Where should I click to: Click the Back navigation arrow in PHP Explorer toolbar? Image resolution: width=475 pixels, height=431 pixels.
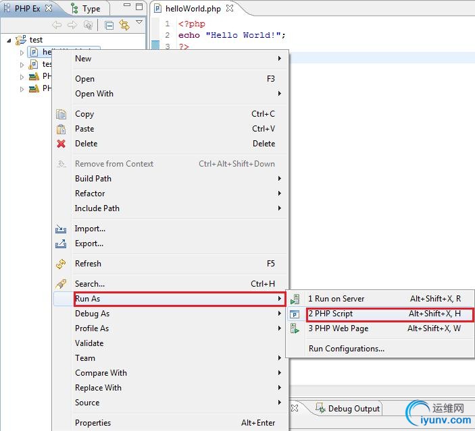tap(57, 25)
